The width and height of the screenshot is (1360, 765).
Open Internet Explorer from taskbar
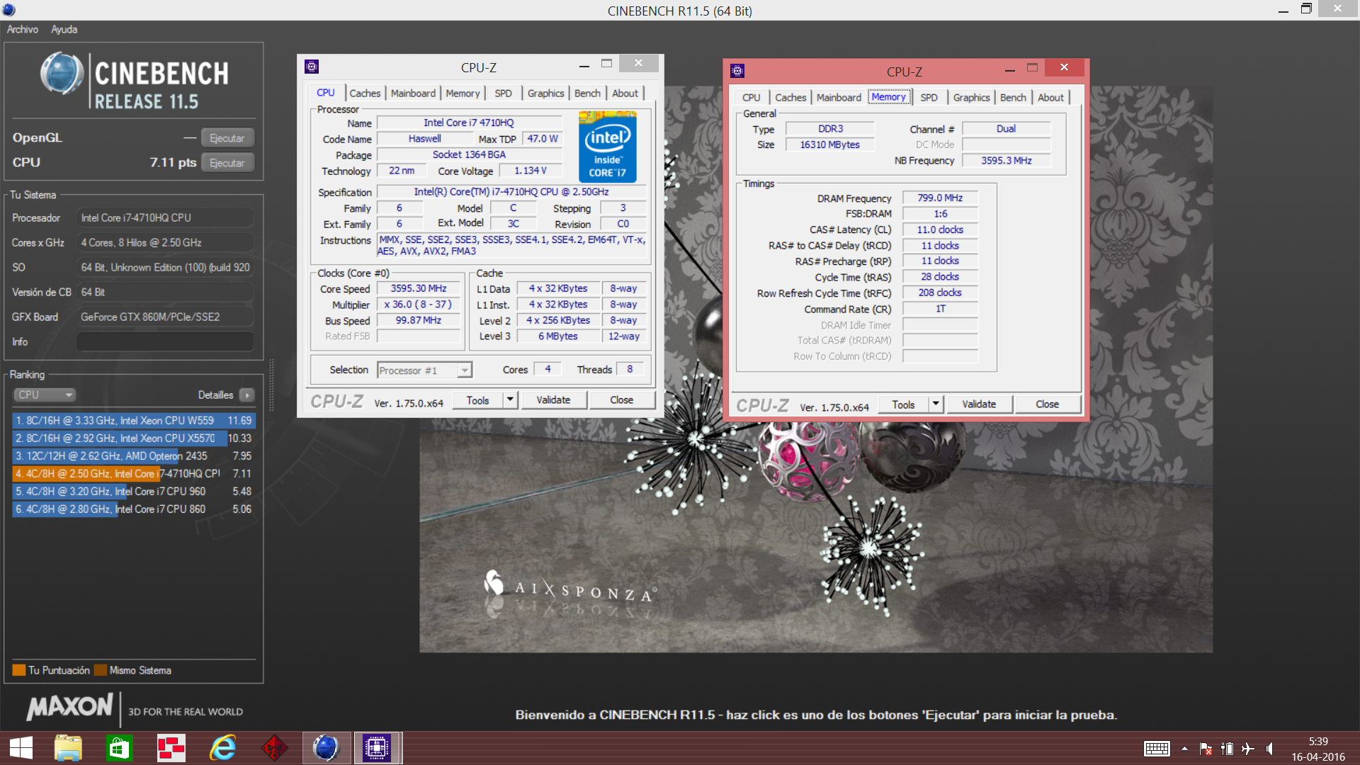(x=222, y=748)
